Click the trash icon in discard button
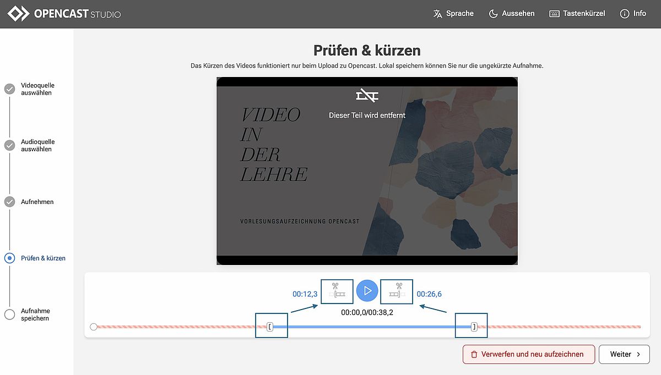661x375 pixels. 474,354
